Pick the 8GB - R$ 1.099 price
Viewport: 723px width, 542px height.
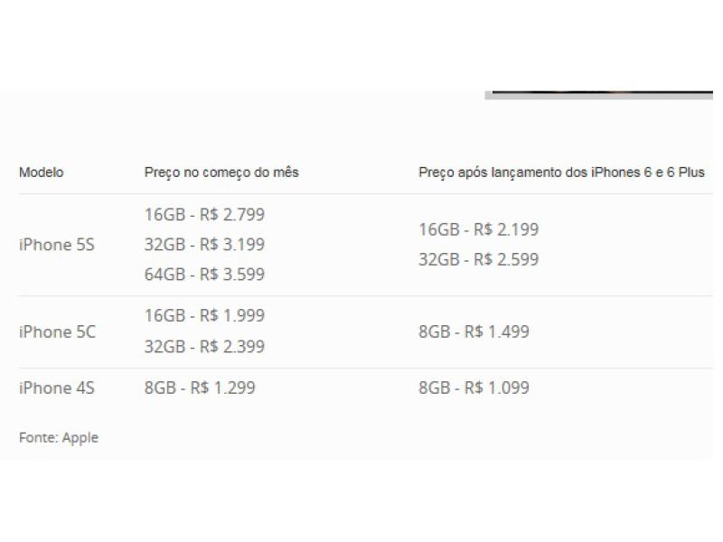tap(474, 388)
